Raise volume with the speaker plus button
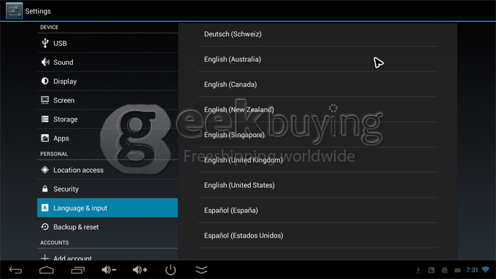The image size is (496, 279). pyautogui.click(x=140, y=270)
